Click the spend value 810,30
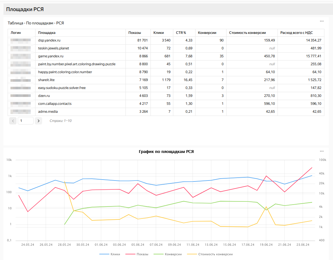This screenshot has width=333, height=260. pos(316,96)
